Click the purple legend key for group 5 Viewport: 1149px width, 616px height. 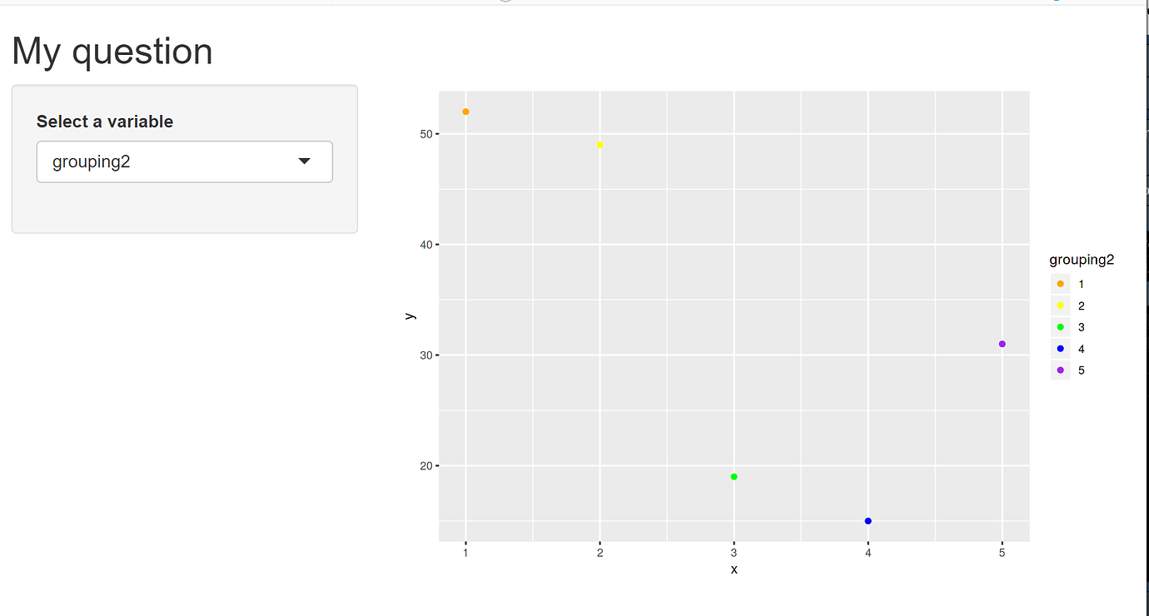pos(1059,370)
